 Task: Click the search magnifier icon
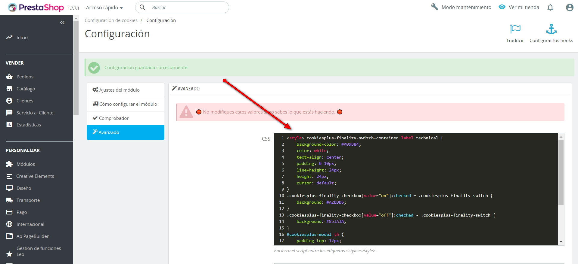click(x=142, y=7)
